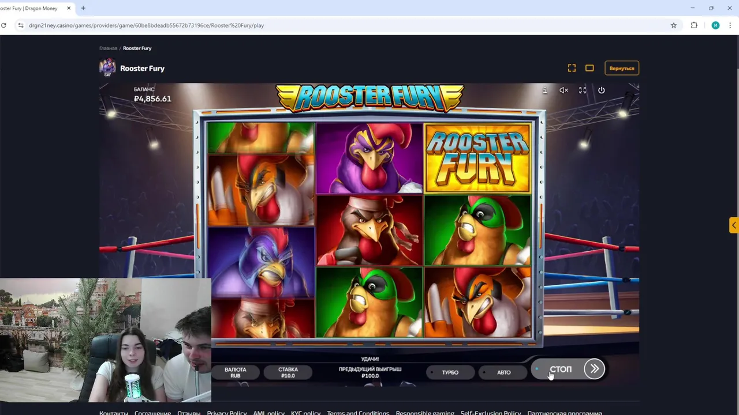Open a new browser tab

tap(83, 8)
